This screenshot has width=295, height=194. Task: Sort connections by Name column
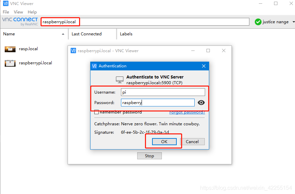click(34, 34)
